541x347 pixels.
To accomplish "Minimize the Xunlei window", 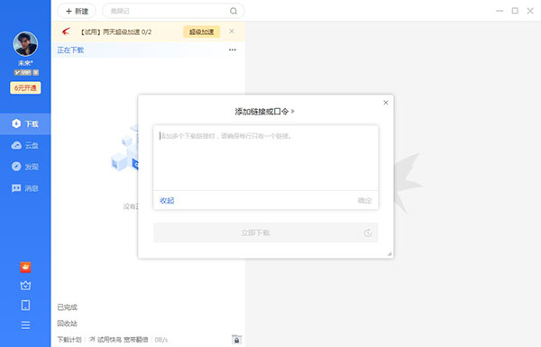I will tap(500, 11).
